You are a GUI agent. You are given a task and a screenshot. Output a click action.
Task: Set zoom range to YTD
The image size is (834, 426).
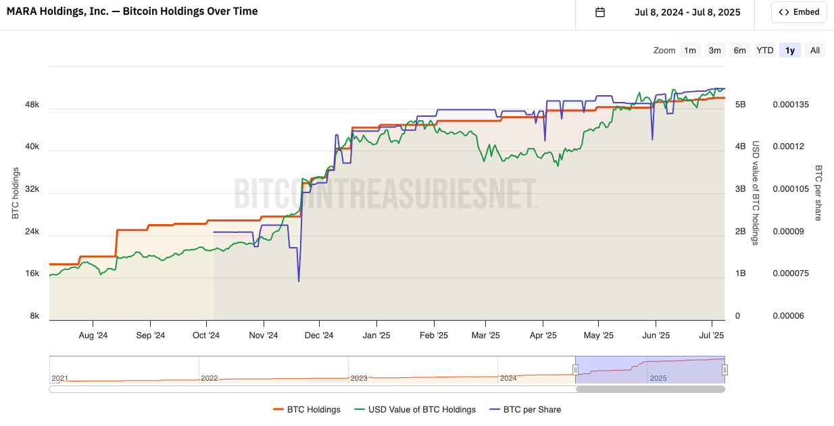pos(765,50)
